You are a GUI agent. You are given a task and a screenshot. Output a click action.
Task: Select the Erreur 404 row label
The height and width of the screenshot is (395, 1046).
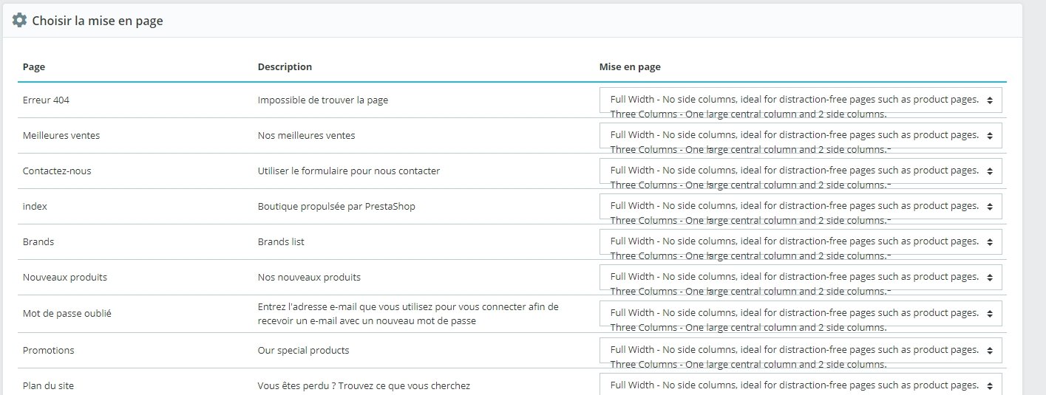pos(46,100)
